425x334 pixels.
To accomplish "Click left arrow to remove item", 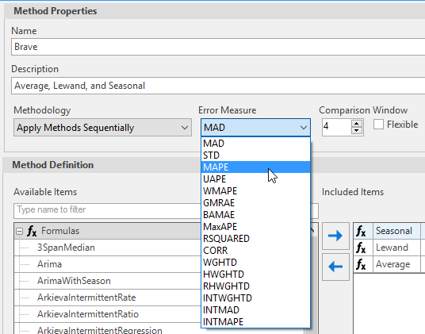I will [x=335, y=267].
